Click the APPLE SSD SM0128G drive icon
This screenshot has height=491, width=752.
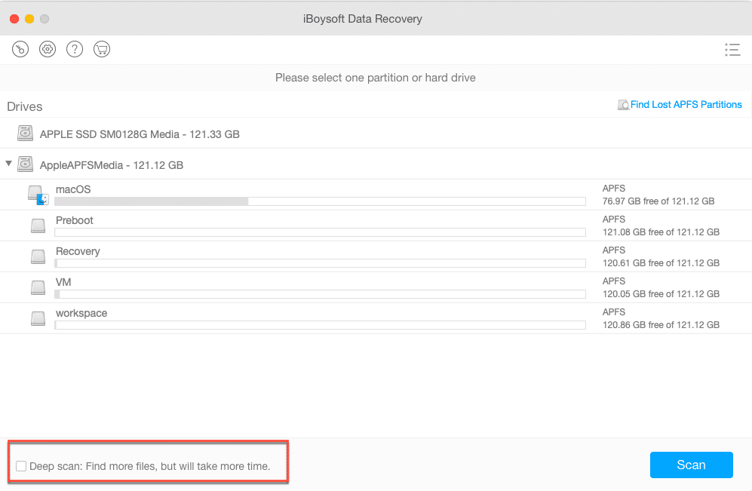click(26, 133)
